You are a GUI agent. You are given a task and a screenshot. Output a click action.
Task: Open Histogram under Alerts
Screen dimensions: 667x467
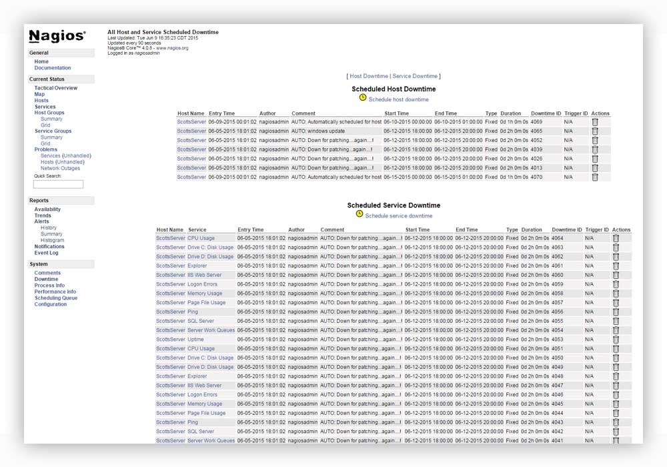[x=52, y=240]
